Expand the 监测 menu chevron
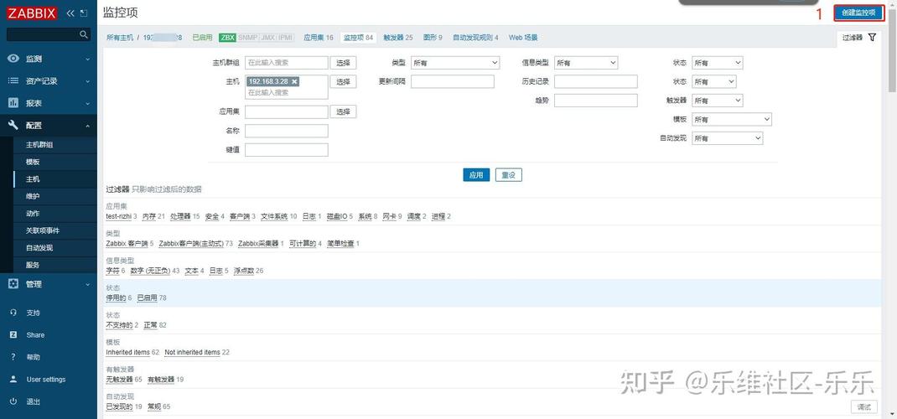The width and height of the screenshot is (897, 419). pyautogui.click(x=87, y=59)
